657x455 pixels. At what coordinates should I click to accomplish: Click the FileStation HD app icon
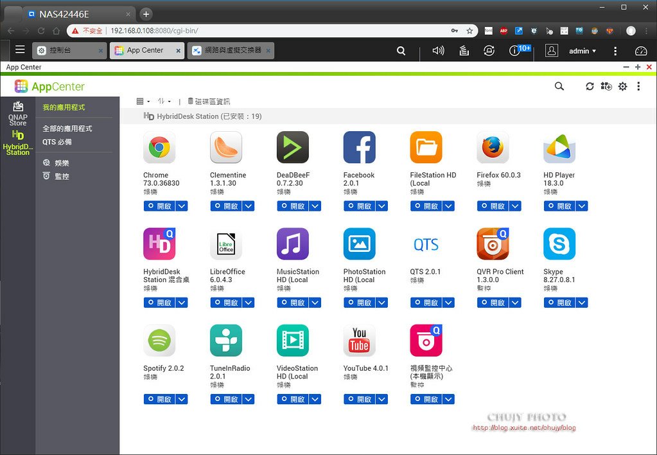click(426, 147)
